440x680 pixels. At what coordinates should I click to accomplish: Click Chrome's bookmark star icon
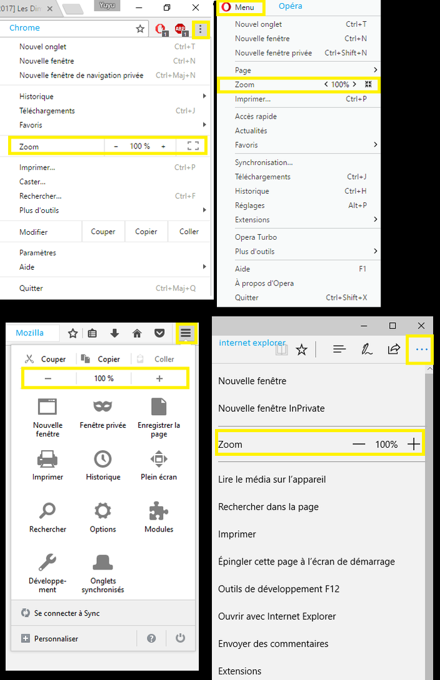(140, 29)
